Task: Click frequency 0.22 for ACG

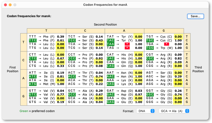Action: pyautogui.click(x=99, y=84)
